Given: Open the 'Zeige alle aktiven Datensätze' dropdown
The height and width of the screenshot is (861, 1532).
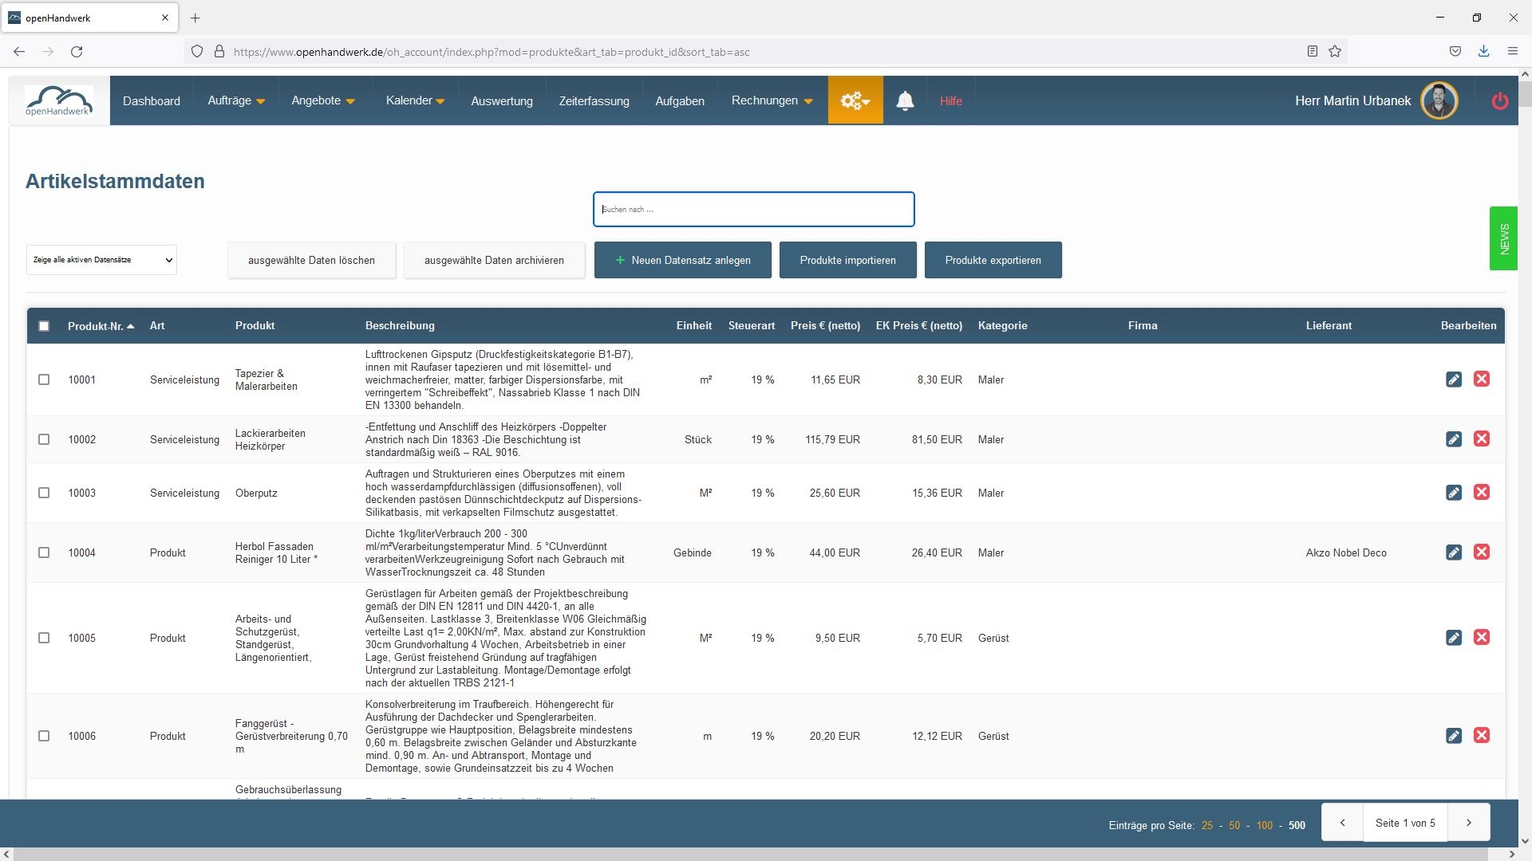Looking at the screenshot, I should pyautogui.click(x=101, y=260).
